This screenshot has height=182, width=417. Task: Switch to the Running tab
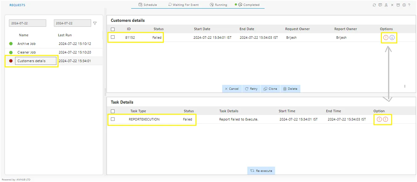(x=218, y=5)
